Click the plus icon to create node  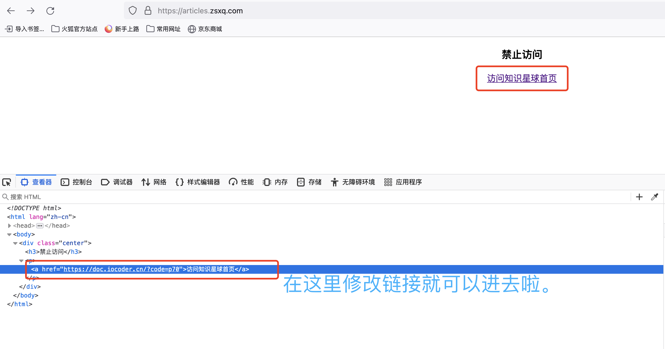tap(639, 197)
